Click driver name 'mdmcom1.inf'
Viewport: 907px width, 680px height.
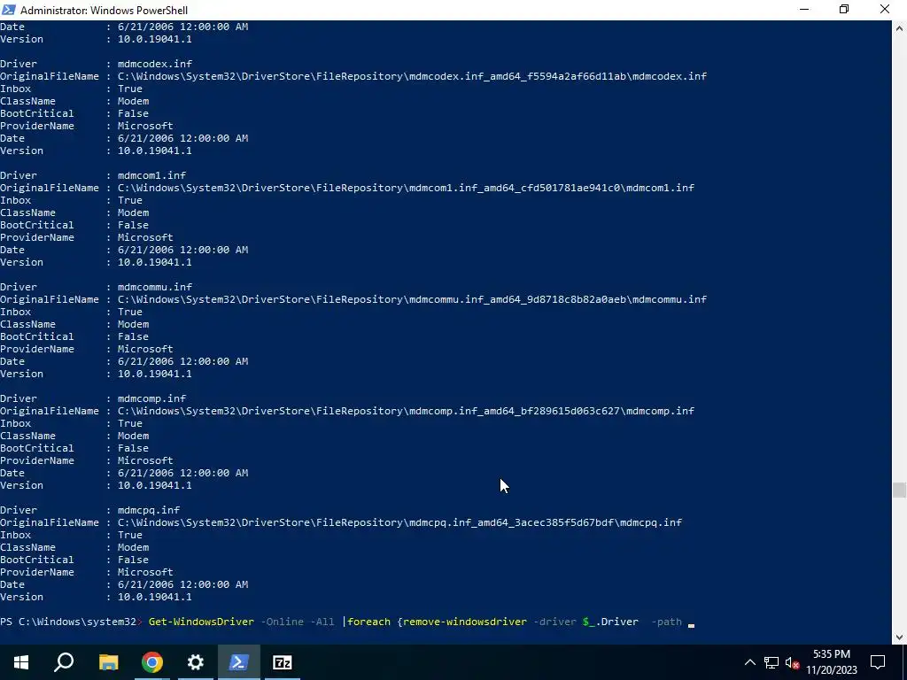click(151, 175)
